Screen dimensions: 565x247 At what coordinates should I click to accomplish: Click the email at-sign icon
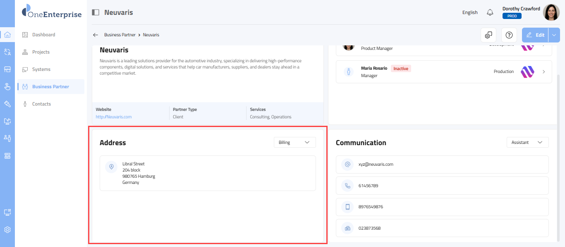[347, 164]
